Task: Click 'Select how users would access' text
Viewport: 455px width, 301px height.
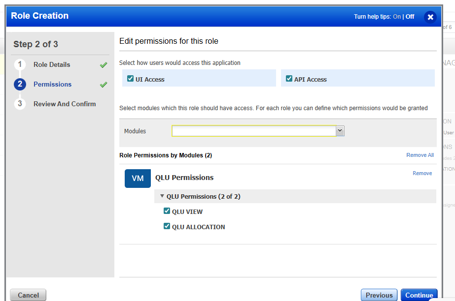Action: 179,63
